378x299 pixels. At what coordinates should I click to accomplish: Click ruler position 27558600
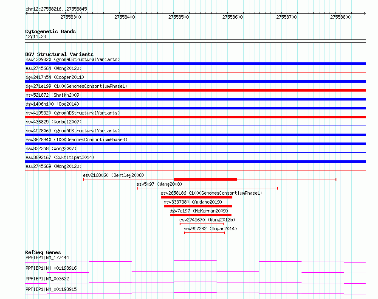pyautogui.click(x=232, y=17)
